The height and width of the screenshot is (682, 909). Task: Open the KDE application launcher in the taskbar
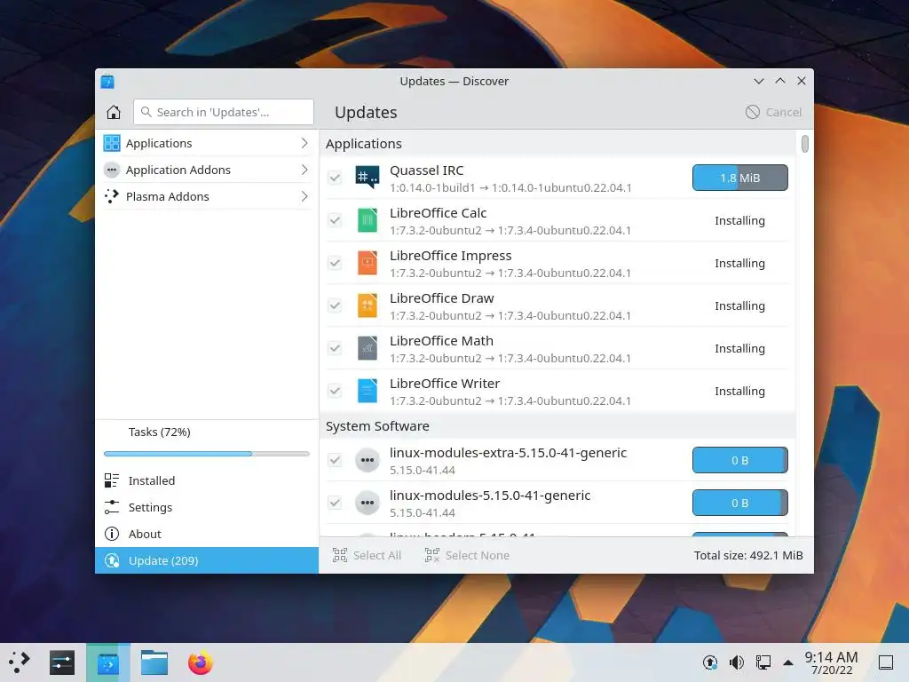tap(20, 662)
